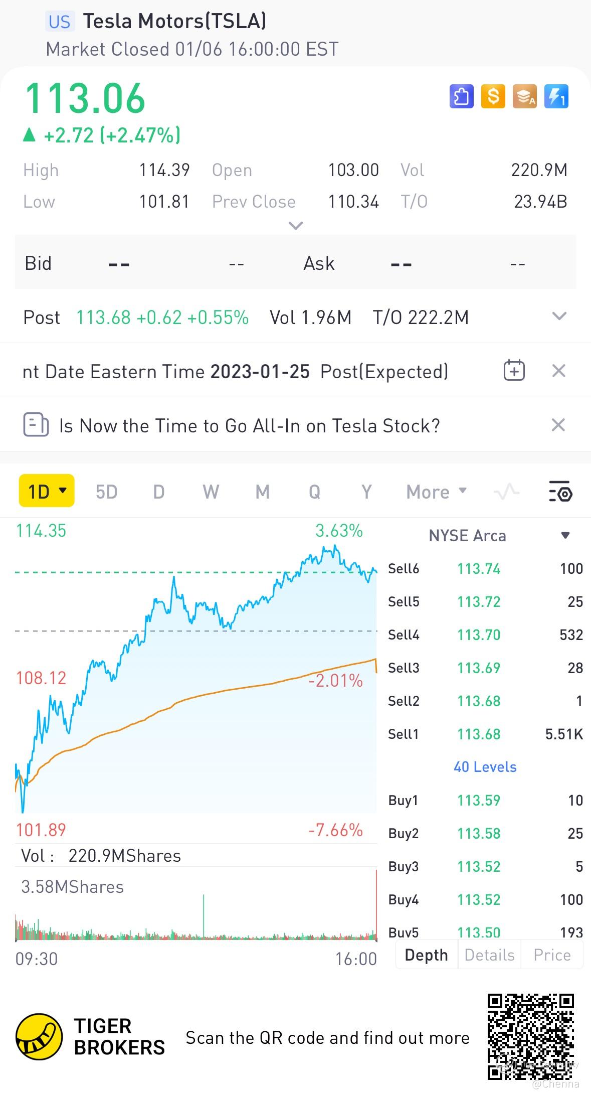Switch to the Details tab

click(x=489, y=955)
